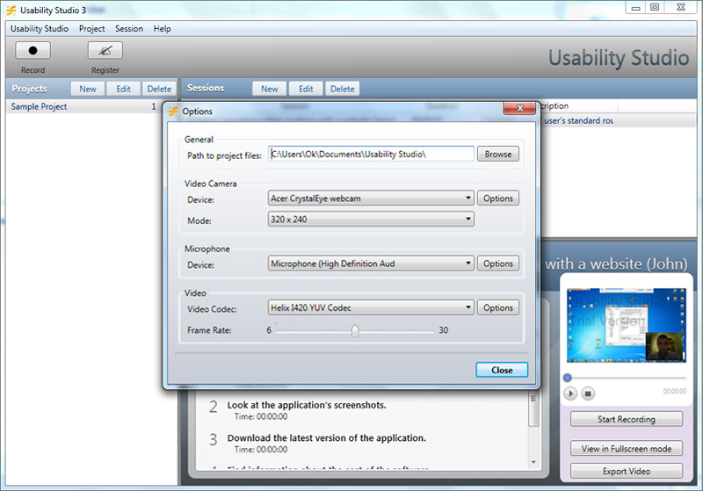Click the Export Video button
Viewport: 703px width, 491px height.
(x=627, y=472)
